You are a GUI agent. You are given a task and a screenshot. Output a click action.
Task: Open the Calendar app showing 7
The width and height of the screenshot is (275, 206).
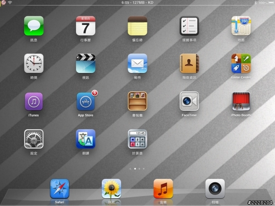86,26
